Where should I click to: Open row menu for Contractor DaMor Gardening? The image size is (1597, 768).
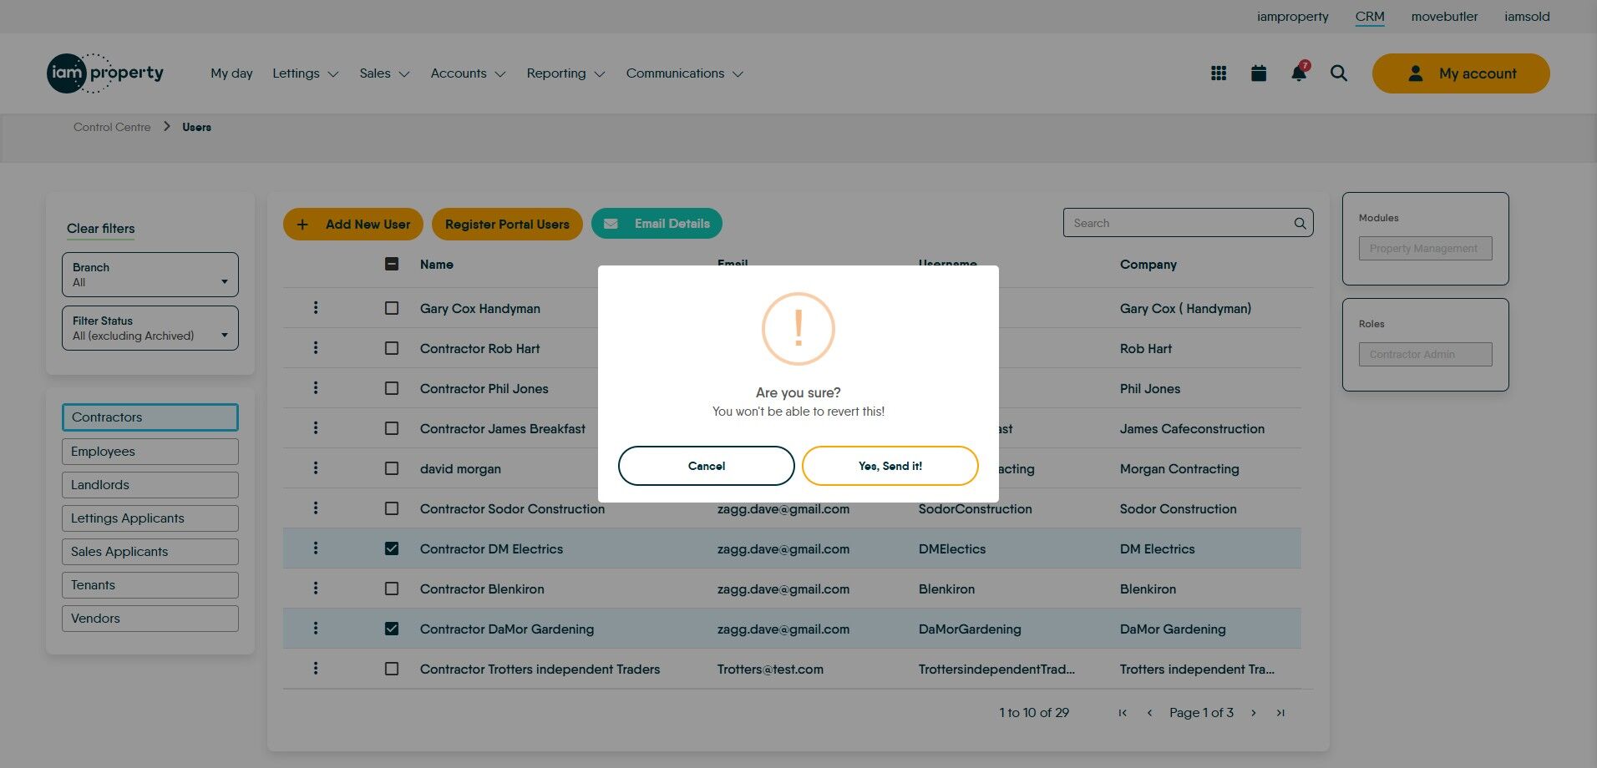coord(316,629)
